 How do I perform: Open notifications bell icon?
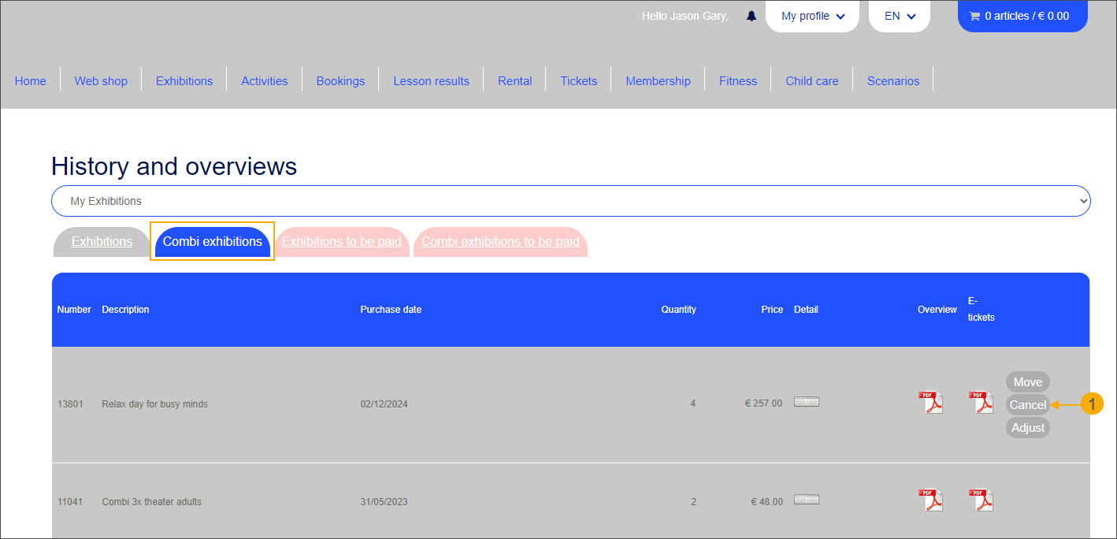pos(751,16)
